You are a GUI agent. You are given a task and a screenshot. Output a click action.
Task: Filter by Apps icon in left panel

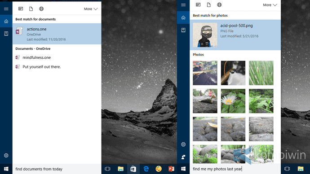pyautogui.click(x=21, y=9)
